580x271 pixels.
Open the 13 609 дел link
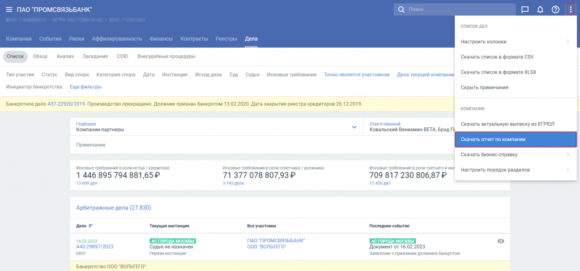(x=86, y=183)
